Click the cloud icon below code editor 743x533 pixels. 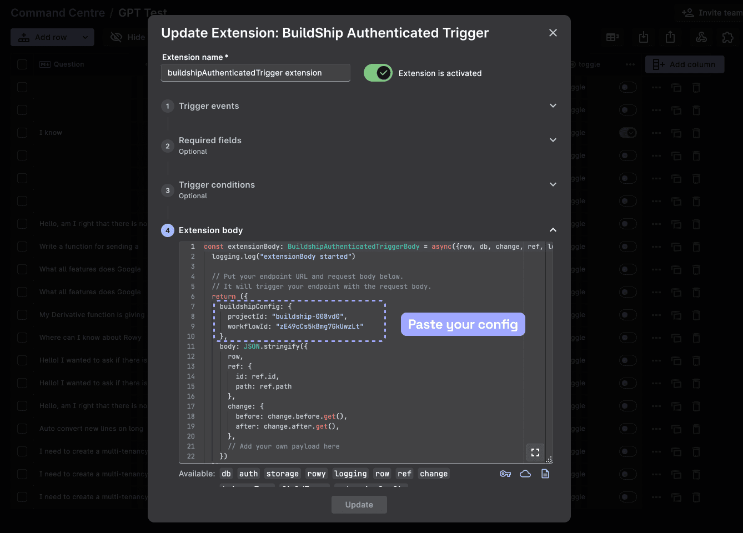coord(525,474)
